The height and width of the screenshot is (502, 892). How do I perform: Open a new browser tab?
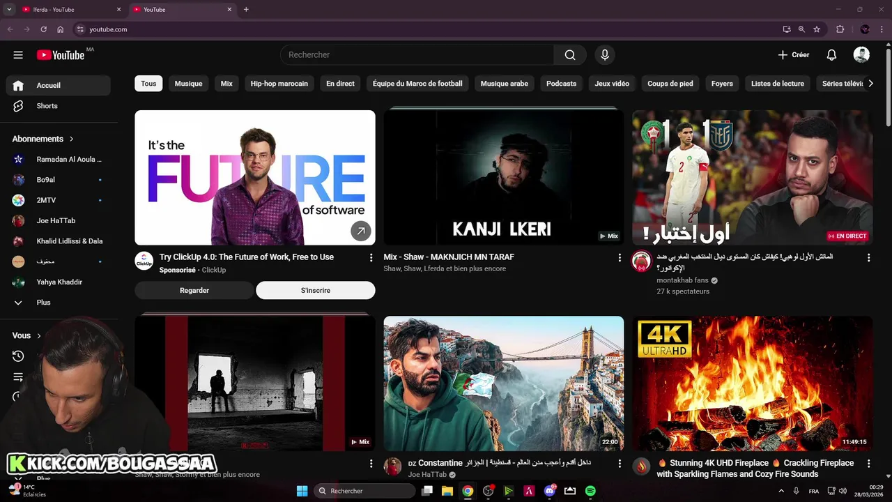point(246,10)
